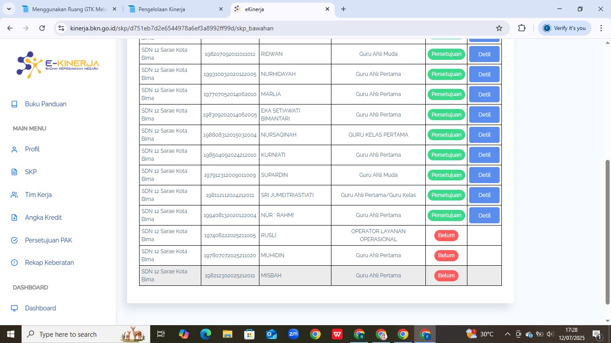Launch Microsoft Edge from taskbar
This screenshot has height=343, width=611.
(x=206, y=334)
